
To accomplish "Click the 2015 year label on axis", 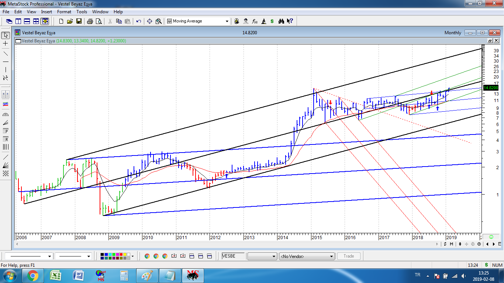I will 317,238.
